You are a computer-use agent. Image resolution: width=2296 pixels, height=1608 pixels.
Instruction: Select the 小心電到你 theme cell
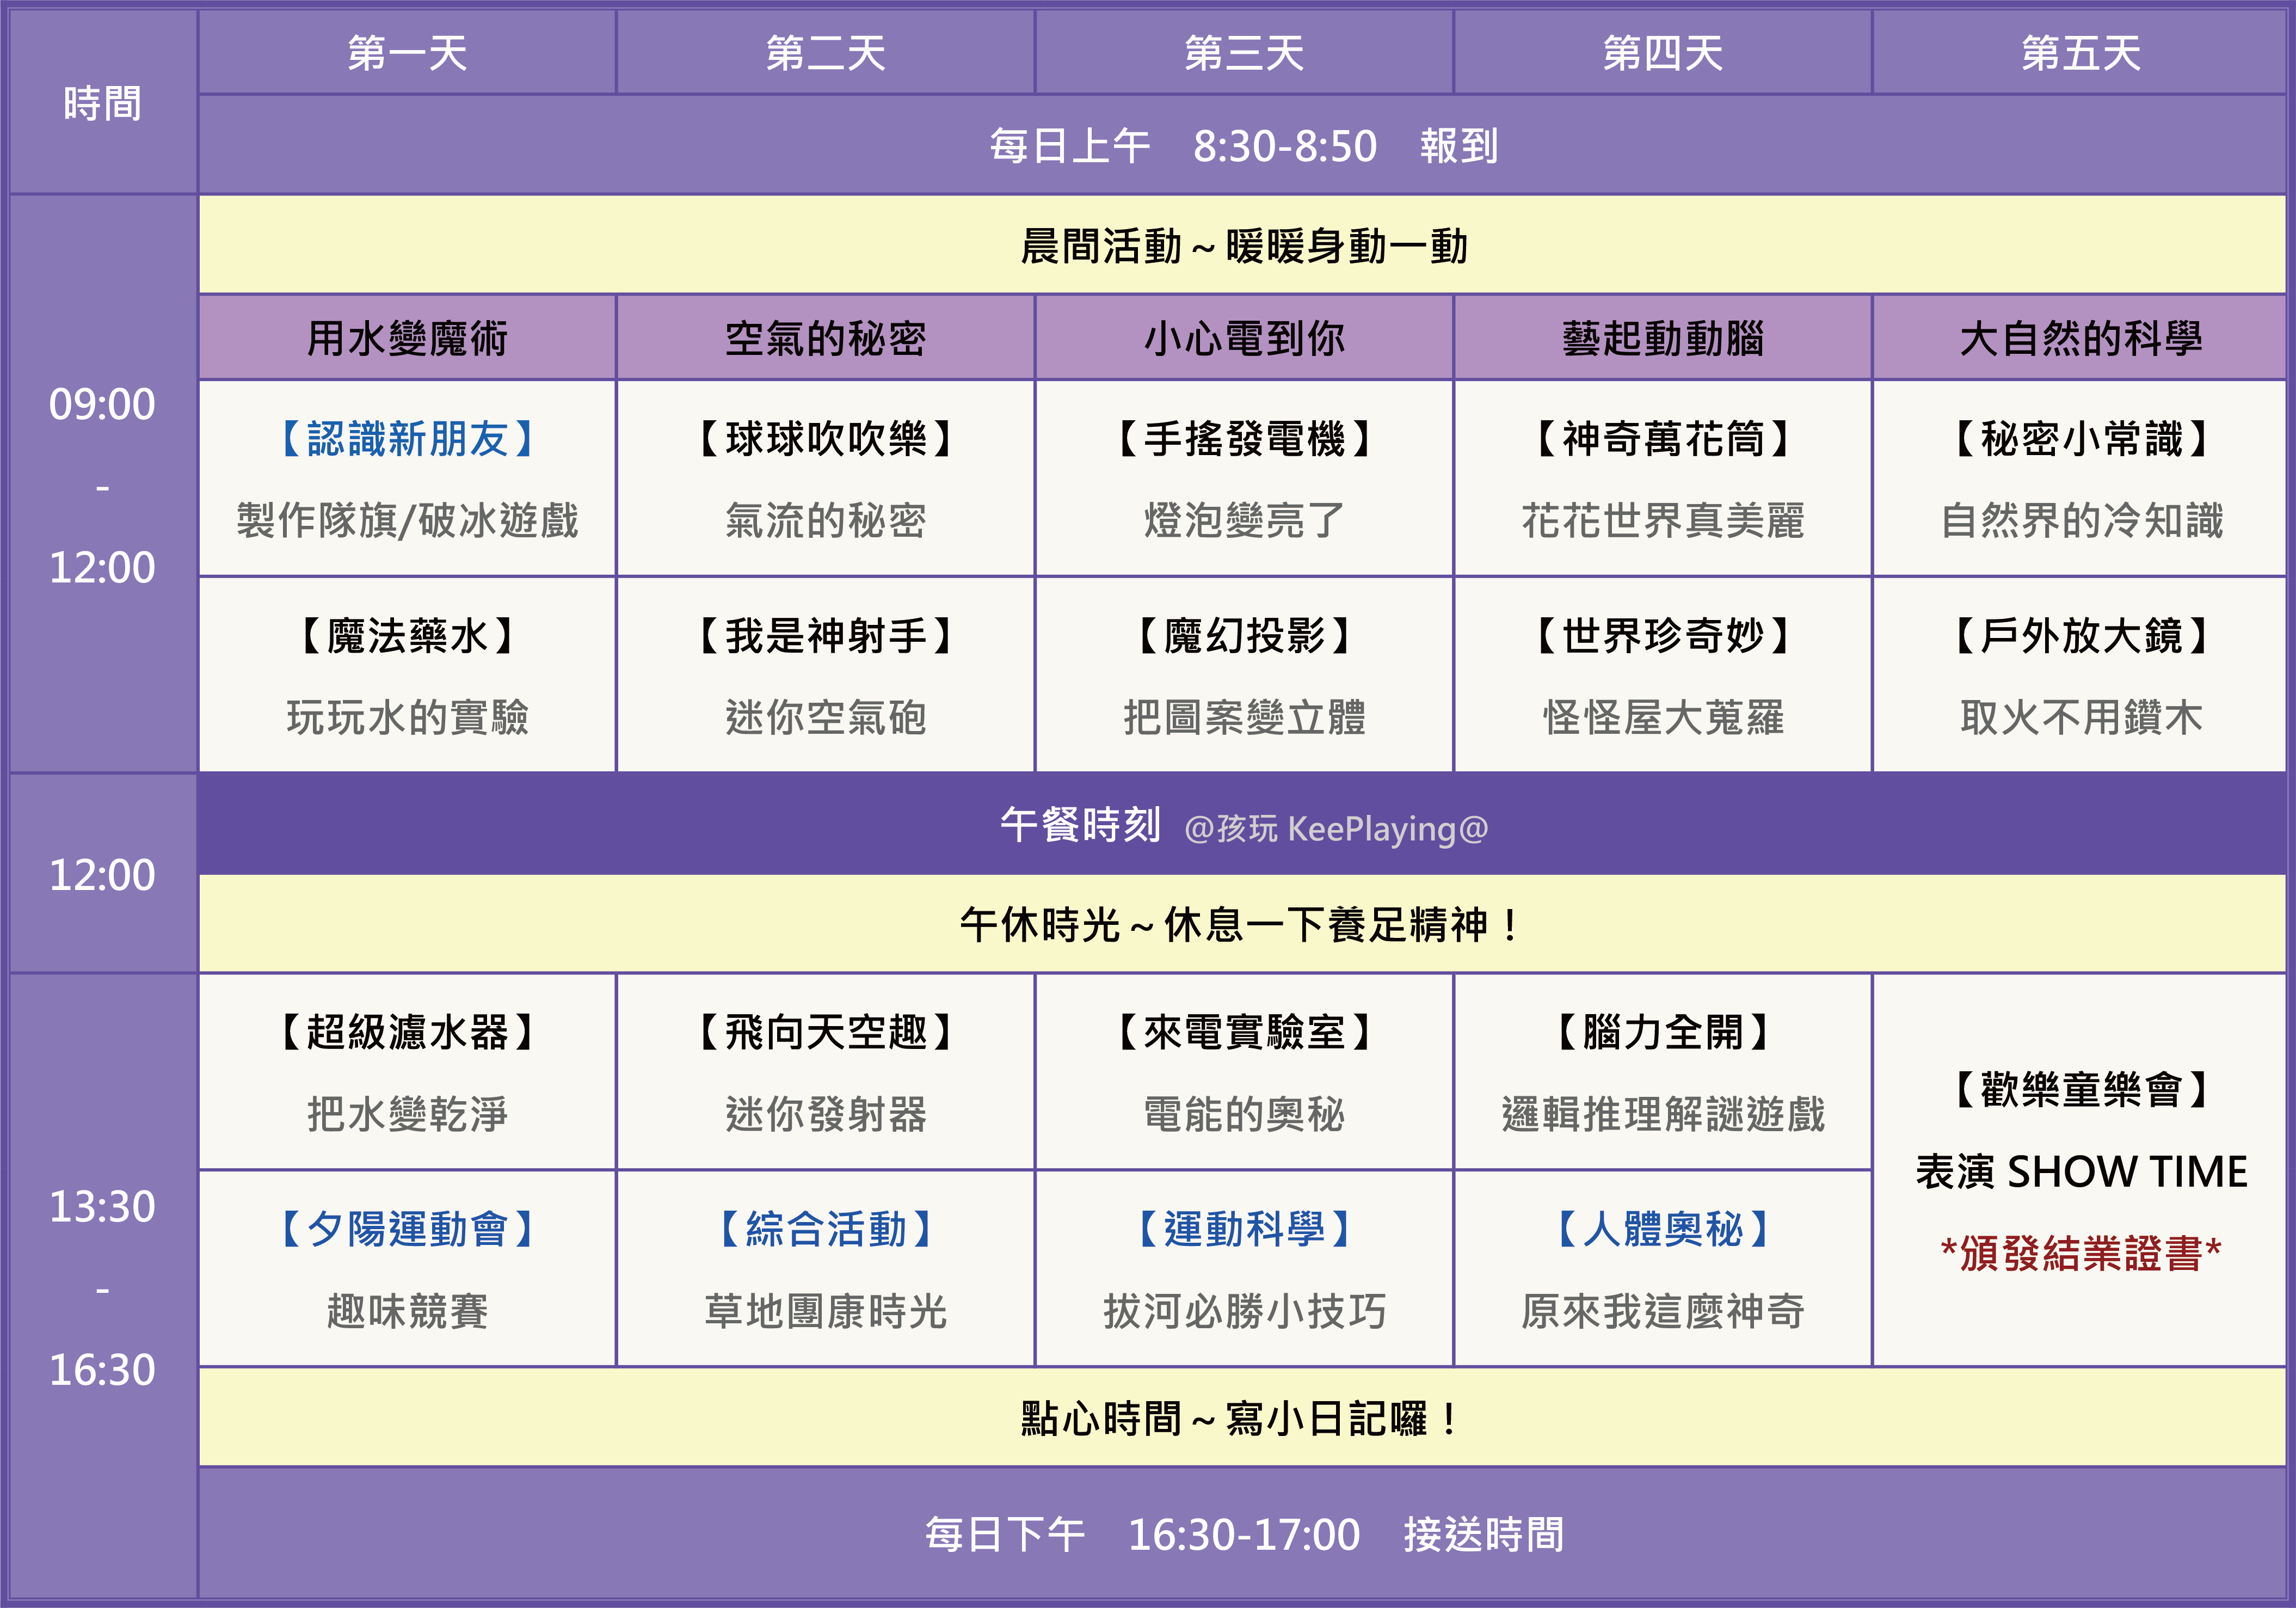1244,339
